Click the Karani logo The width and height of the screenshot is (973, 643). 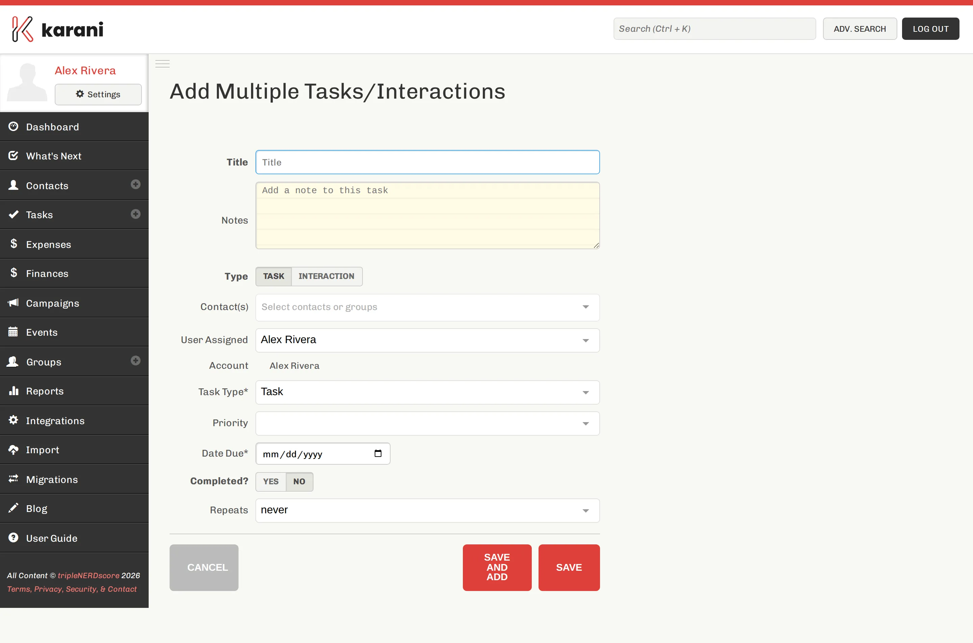click(57, 29)
